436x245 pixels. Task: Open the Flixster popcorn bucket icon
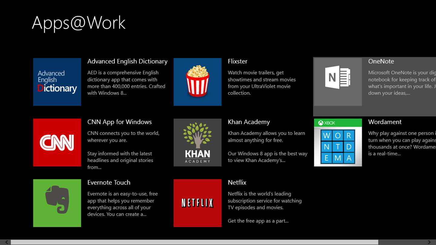(x=197, y=82)
